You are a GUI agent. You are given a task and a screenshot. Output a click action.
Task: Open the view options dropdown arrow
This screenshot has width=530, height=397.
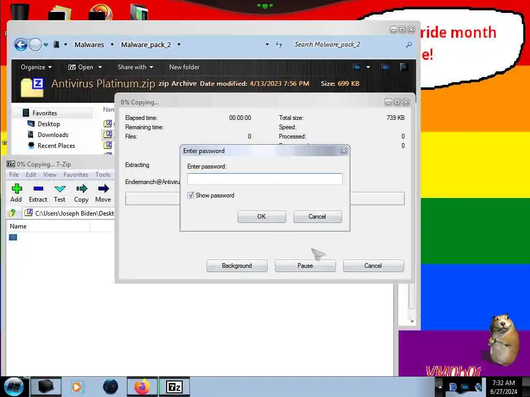(368, 67)
